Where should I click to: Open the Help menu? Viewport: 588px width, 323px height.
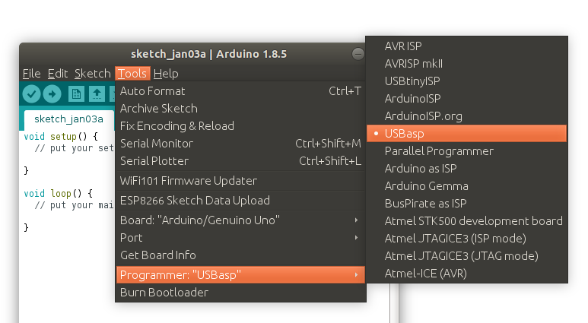[x=166, y=74]
